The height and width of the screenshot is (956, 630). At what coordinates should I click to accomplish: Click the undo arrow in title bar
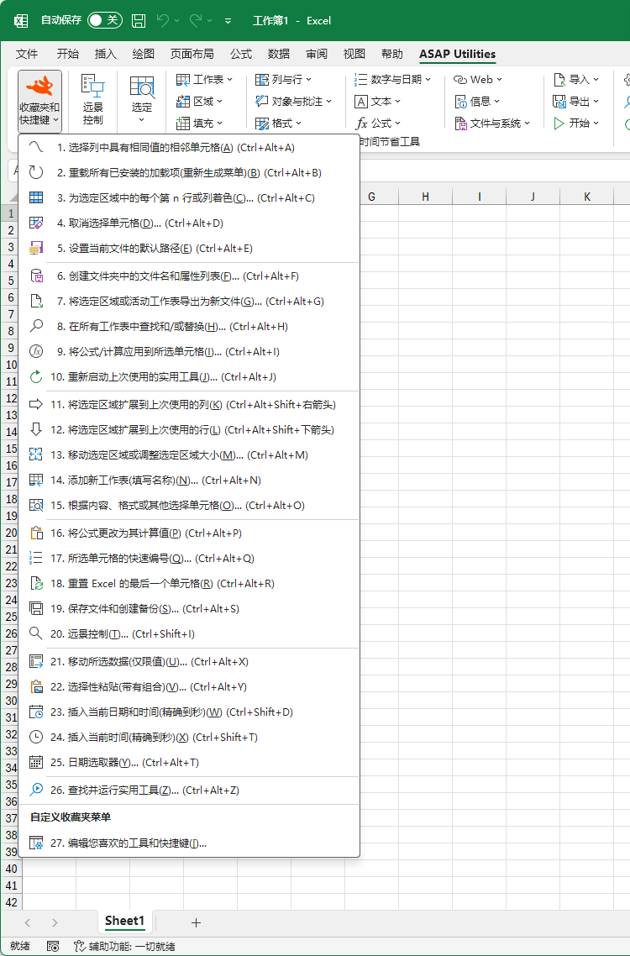pos(164,21)
